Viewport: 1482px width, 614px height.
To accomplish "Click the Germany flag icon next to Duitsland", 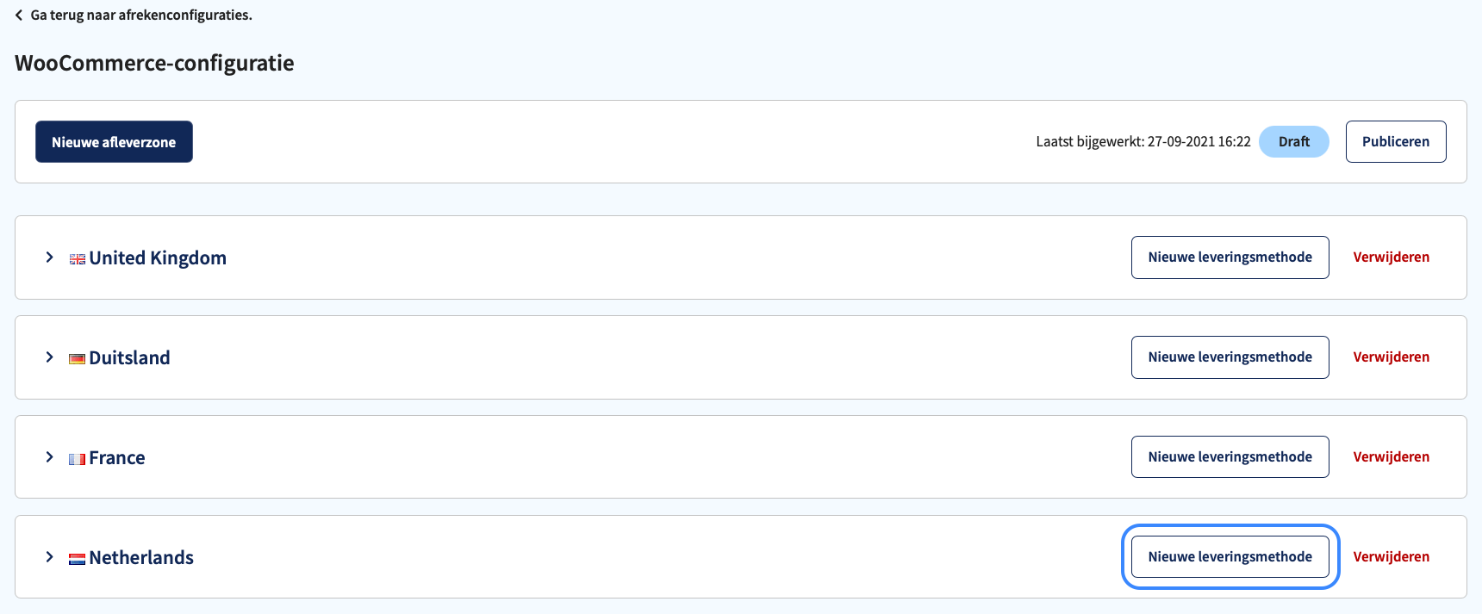I will tap(78, 359).
